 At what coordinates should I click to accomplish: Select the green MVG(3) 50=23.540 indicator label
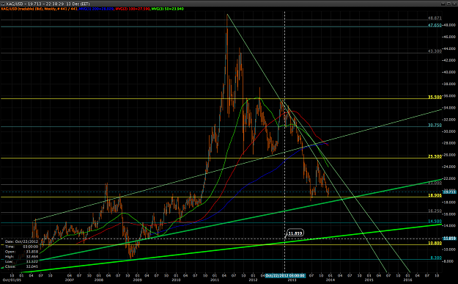[167, 9]
